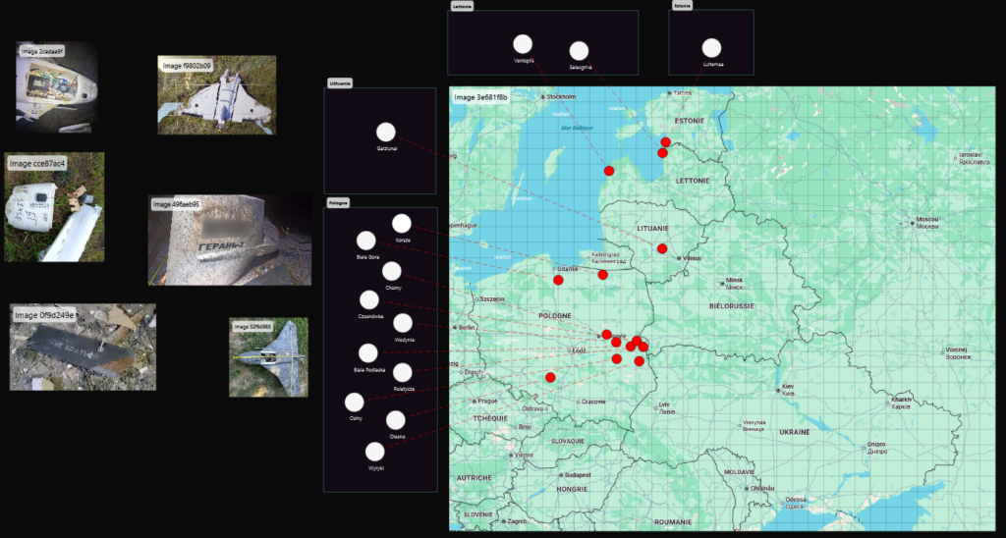Select the Gaižiūnai node in Lithuanie group
This screenshot has width=1006, height=538.
pyautogui.click(x=386, y=133)
